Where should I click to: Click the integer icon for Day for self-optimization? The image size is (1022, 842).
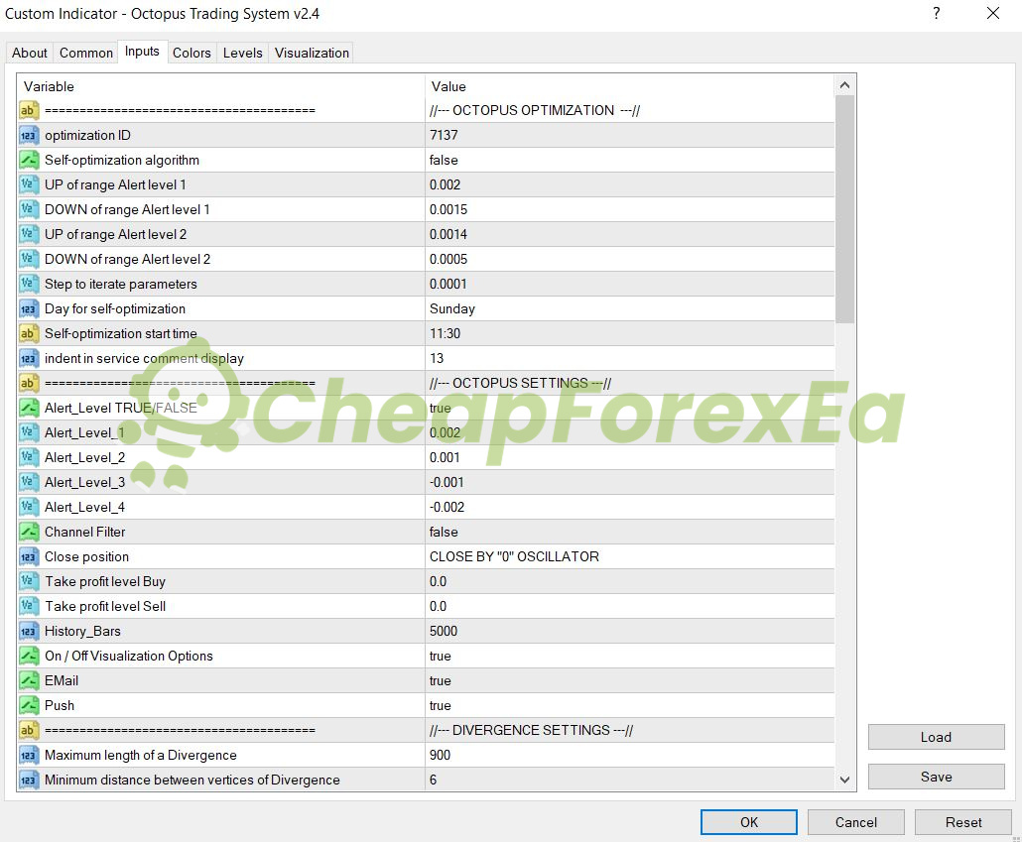tap(29, 308)
